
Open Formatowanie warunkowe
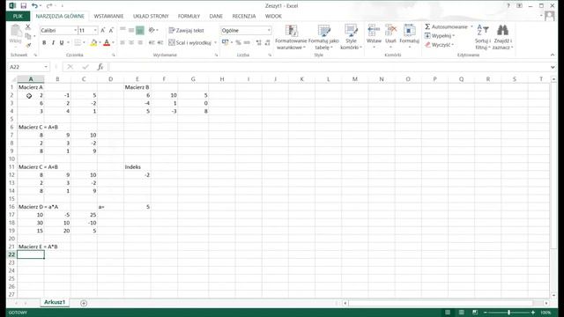pos(291,37)
